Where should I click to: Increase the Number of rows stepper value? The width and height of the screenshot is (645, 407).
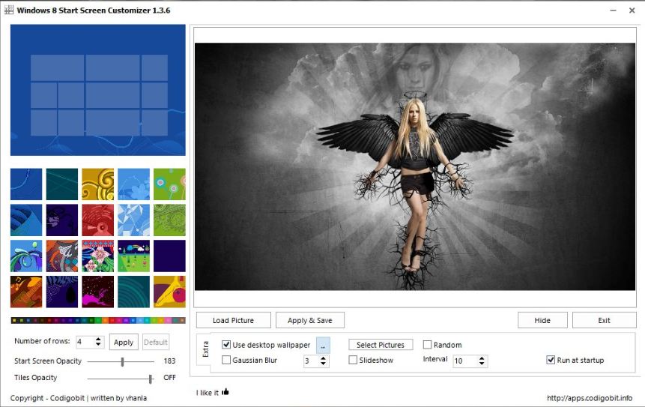coord(99,339)
